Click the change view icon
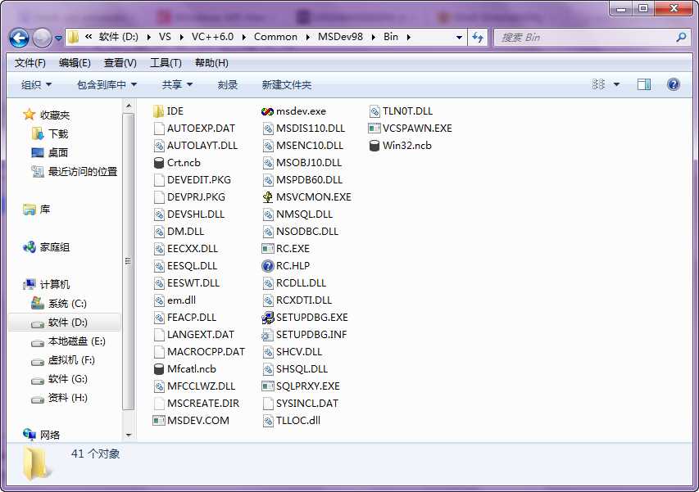This screenshot has width=699, height=492. [598, 84]
